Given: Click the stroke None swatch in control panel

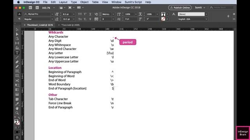Looking at the screenshot, I should coord(163,19).
